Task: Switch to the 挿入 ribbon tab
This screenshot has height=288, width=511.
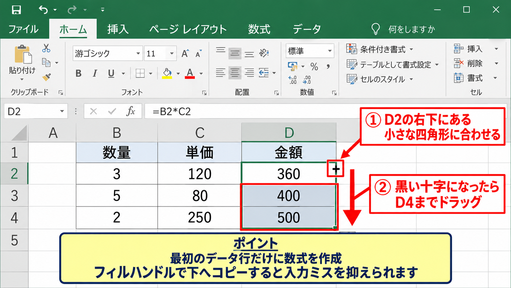Action: pos(118,29)
